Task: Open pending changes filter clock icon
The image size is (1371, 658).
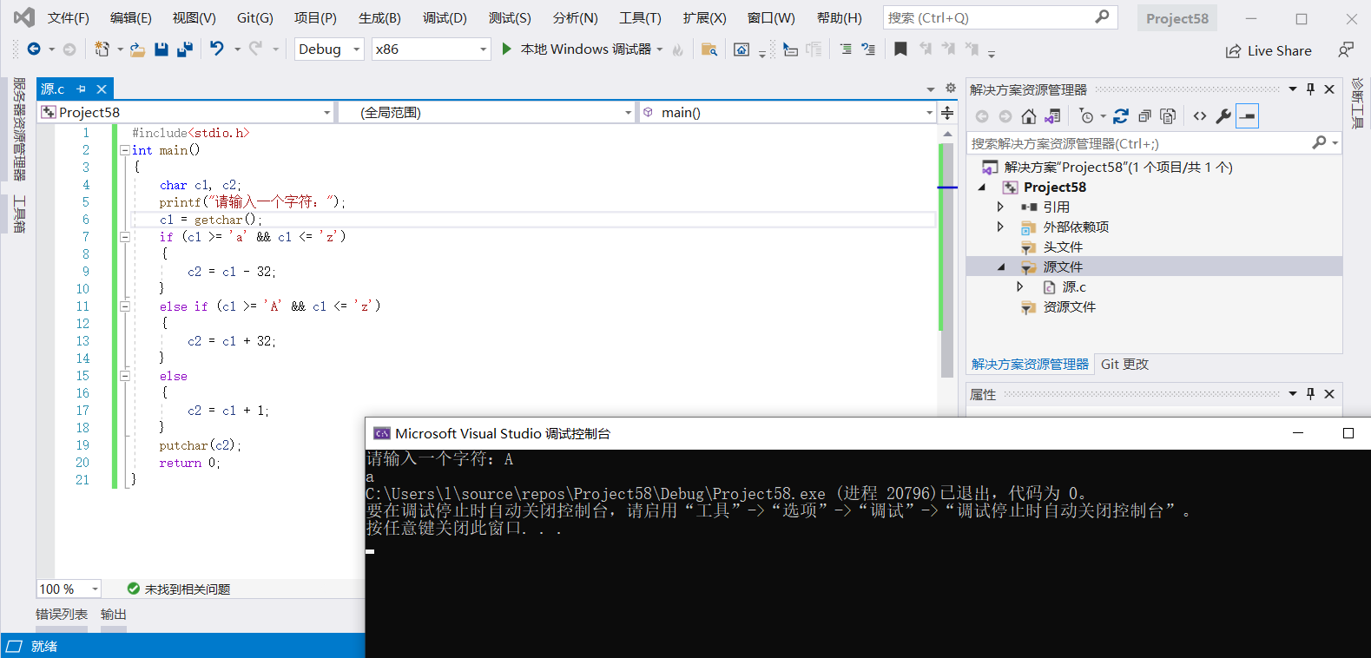Action: click(x=1086, y=115)
